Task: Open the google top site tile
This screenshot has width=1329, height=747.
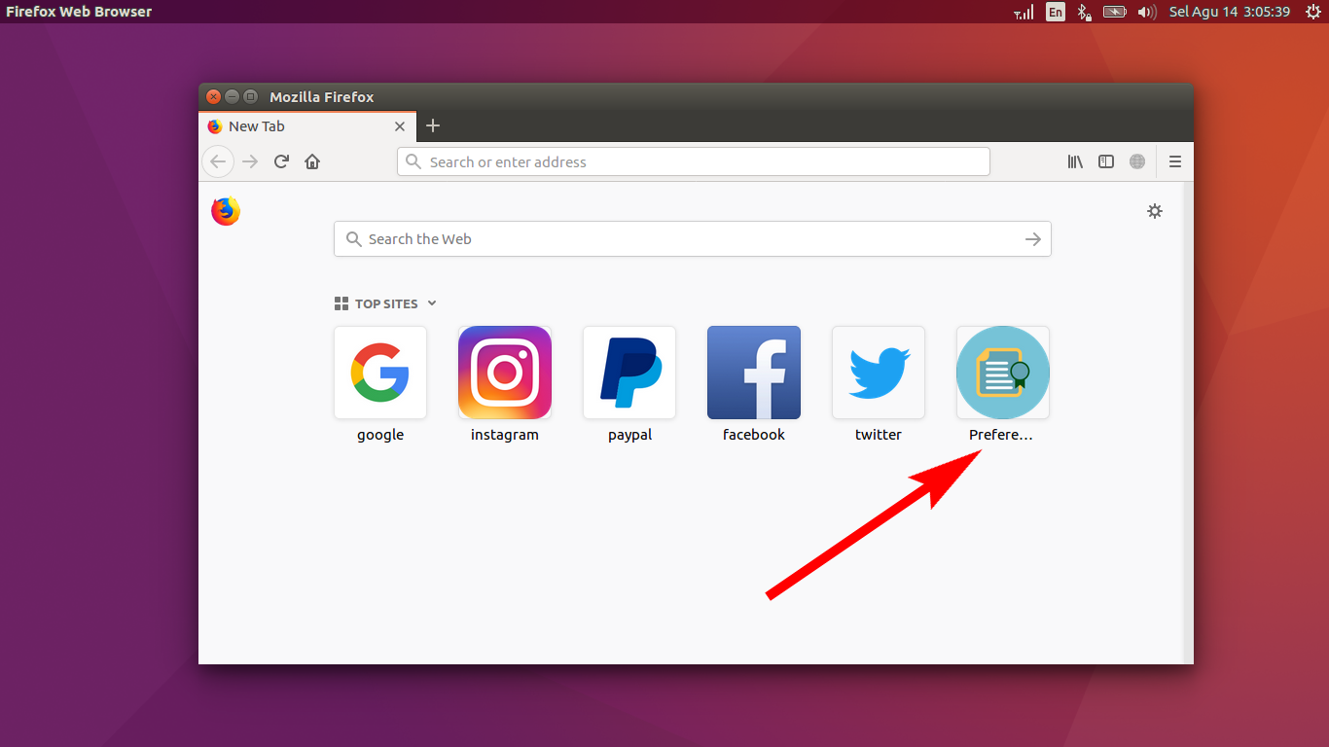Action: point(380,373)
